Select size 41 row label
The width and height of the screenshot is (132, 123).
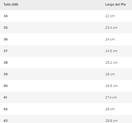click(5, 97)
